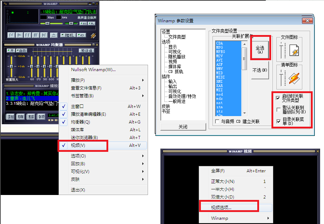Open Winamp main menu icon in title bar
This screenshot has height=224, width=324.
coord(6,4)
